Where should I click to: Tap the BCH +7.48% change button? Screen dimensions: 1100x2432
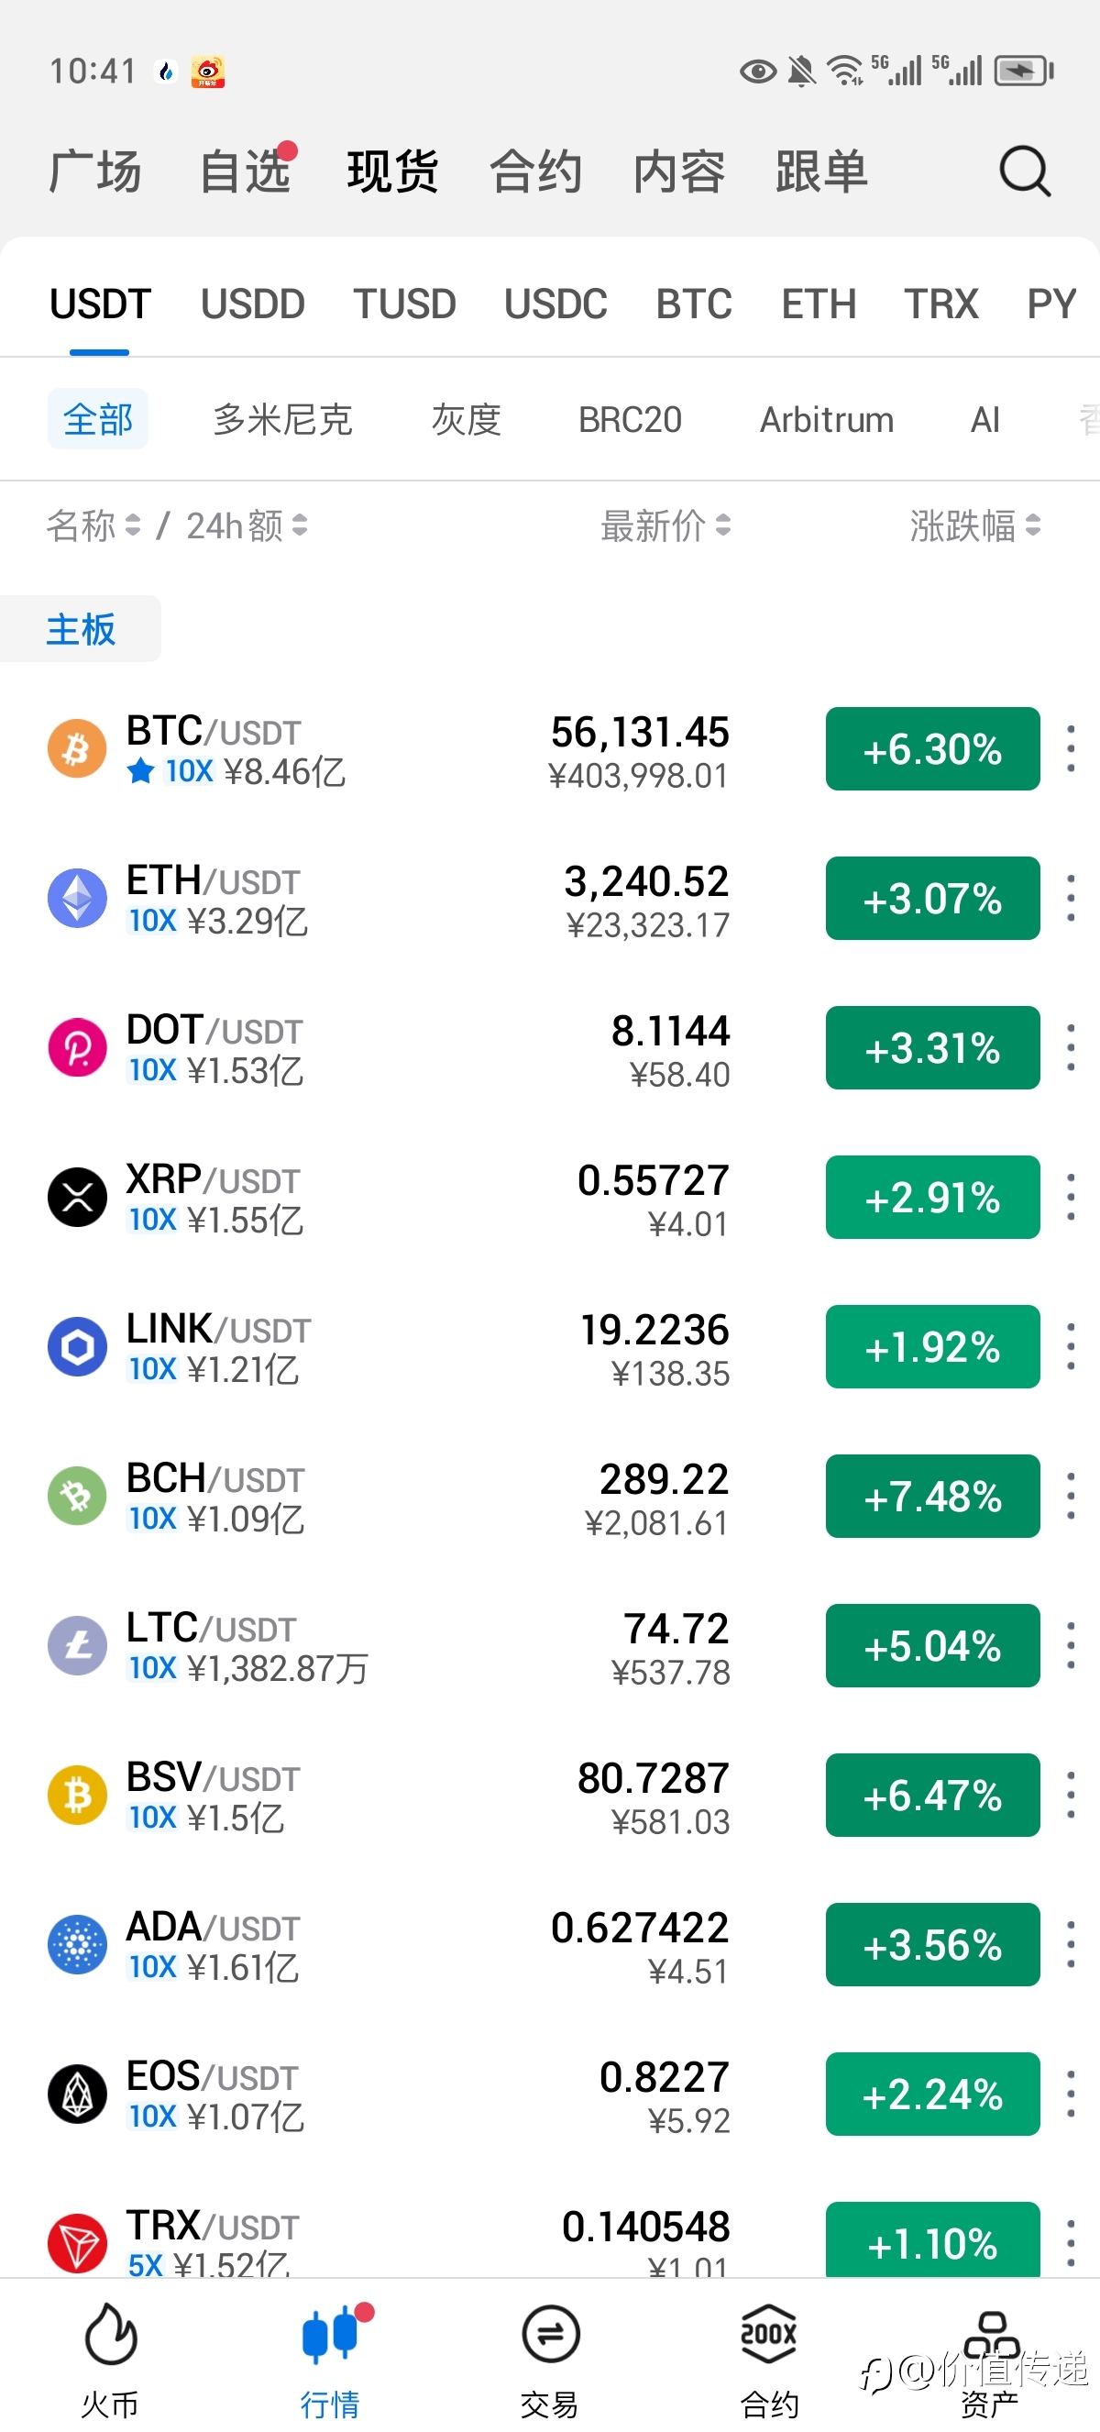[933, 1497]
